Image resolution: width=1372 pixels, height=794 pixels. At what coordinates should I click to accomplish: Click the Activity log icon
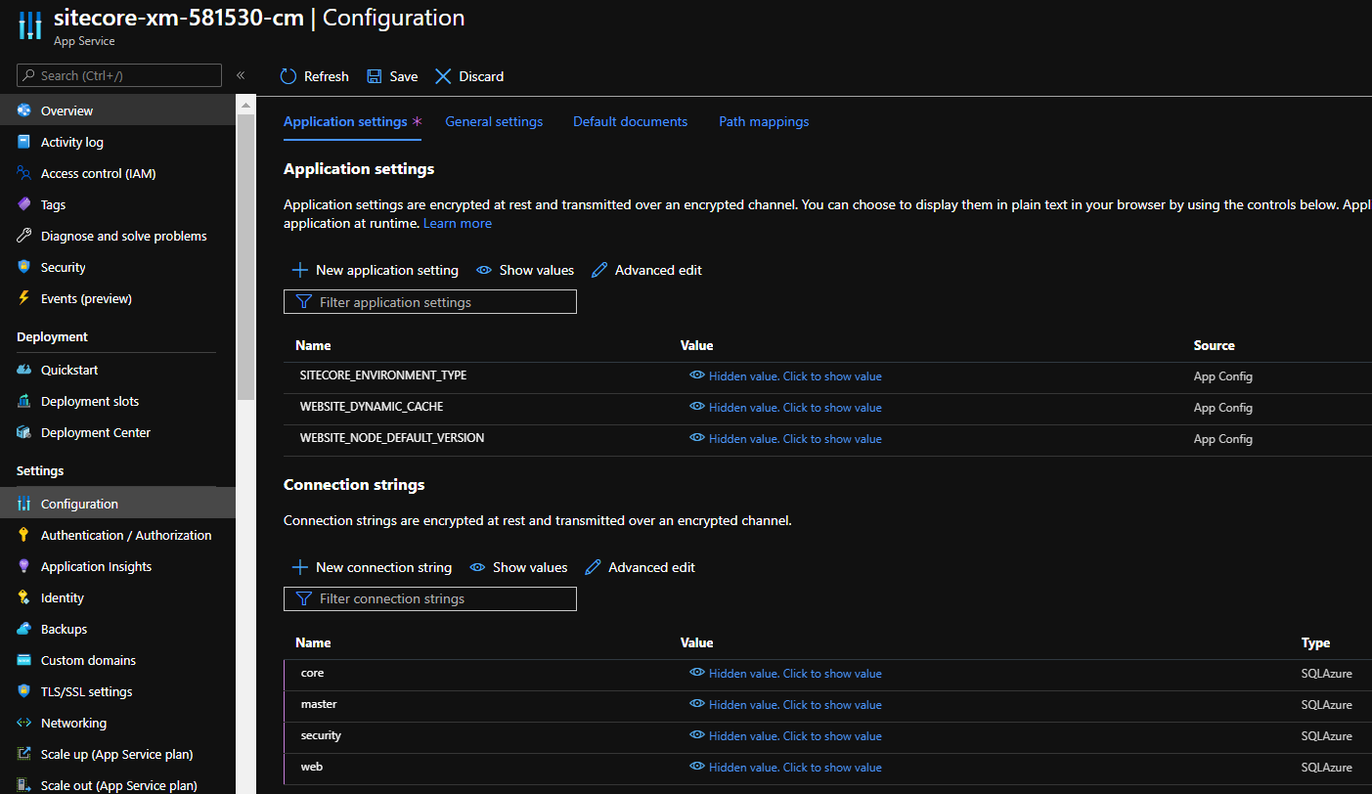(24, 142)
